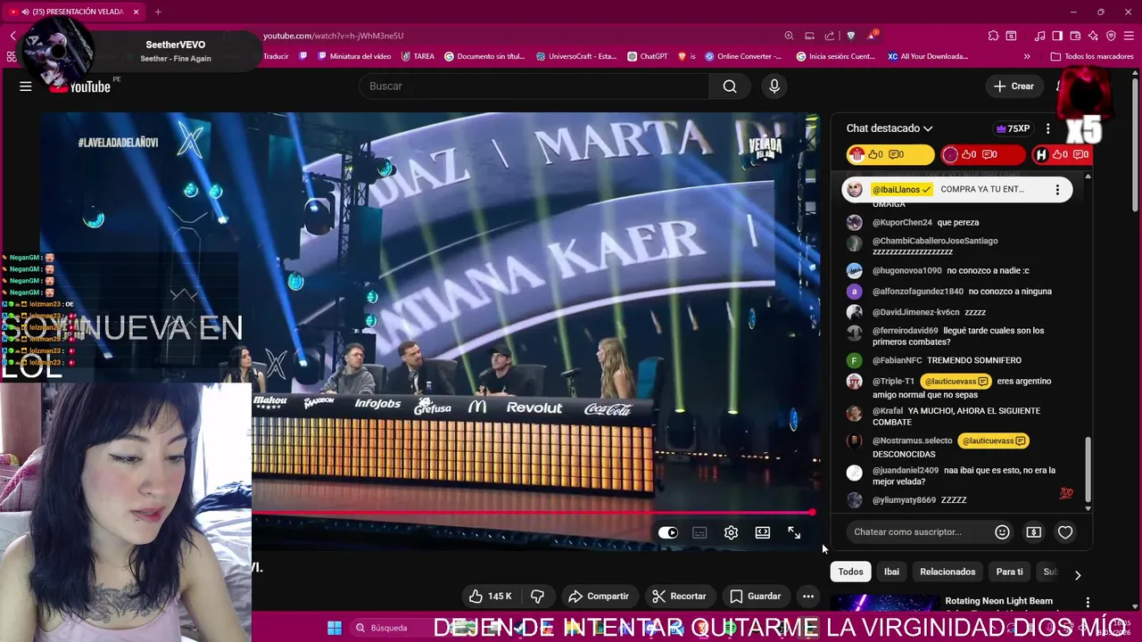The image size is (1142, 642).
Task: Open the YouTube hamburger guide menu
Action: click(x=26, y=86)
